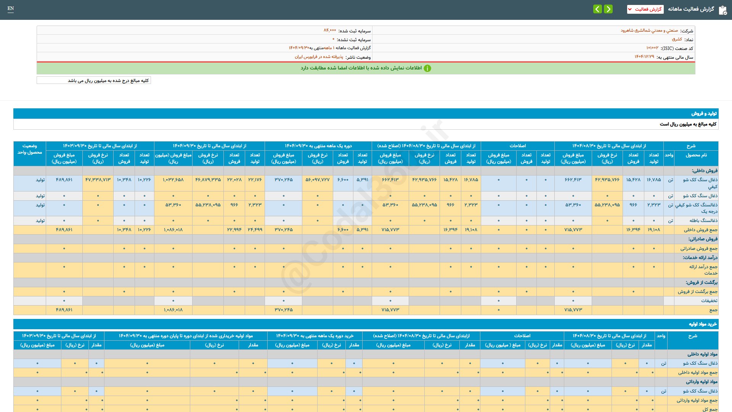Select the خرید مواد اولیه section header
This screenshot has width=732, height=412.
click(x=703, y=324)
